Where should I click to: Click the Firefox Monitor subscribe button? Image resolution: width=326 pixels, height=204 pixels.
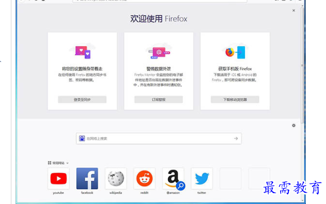tap(159, 100)
